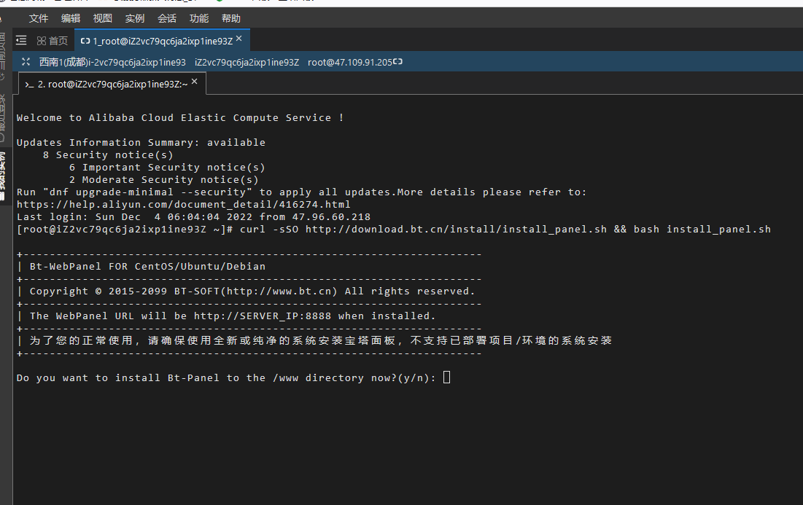This screenshot has height=505, width=803.
Task: Click the hostname iZ2vc79qc6ja2ixp1ine93Z in the info bar
Action: click(247, 63)
